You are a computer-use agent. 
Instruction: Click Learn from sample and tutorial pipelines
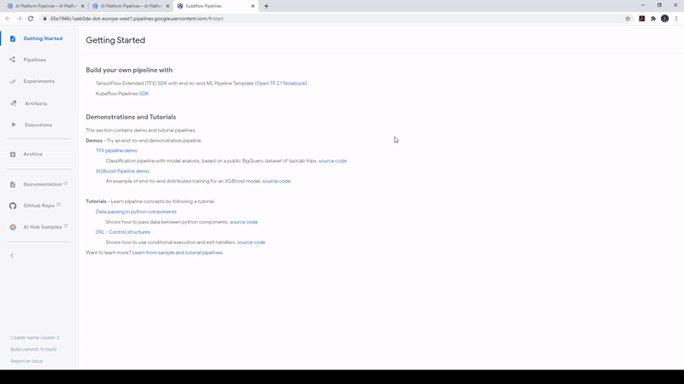coord(178,253)
